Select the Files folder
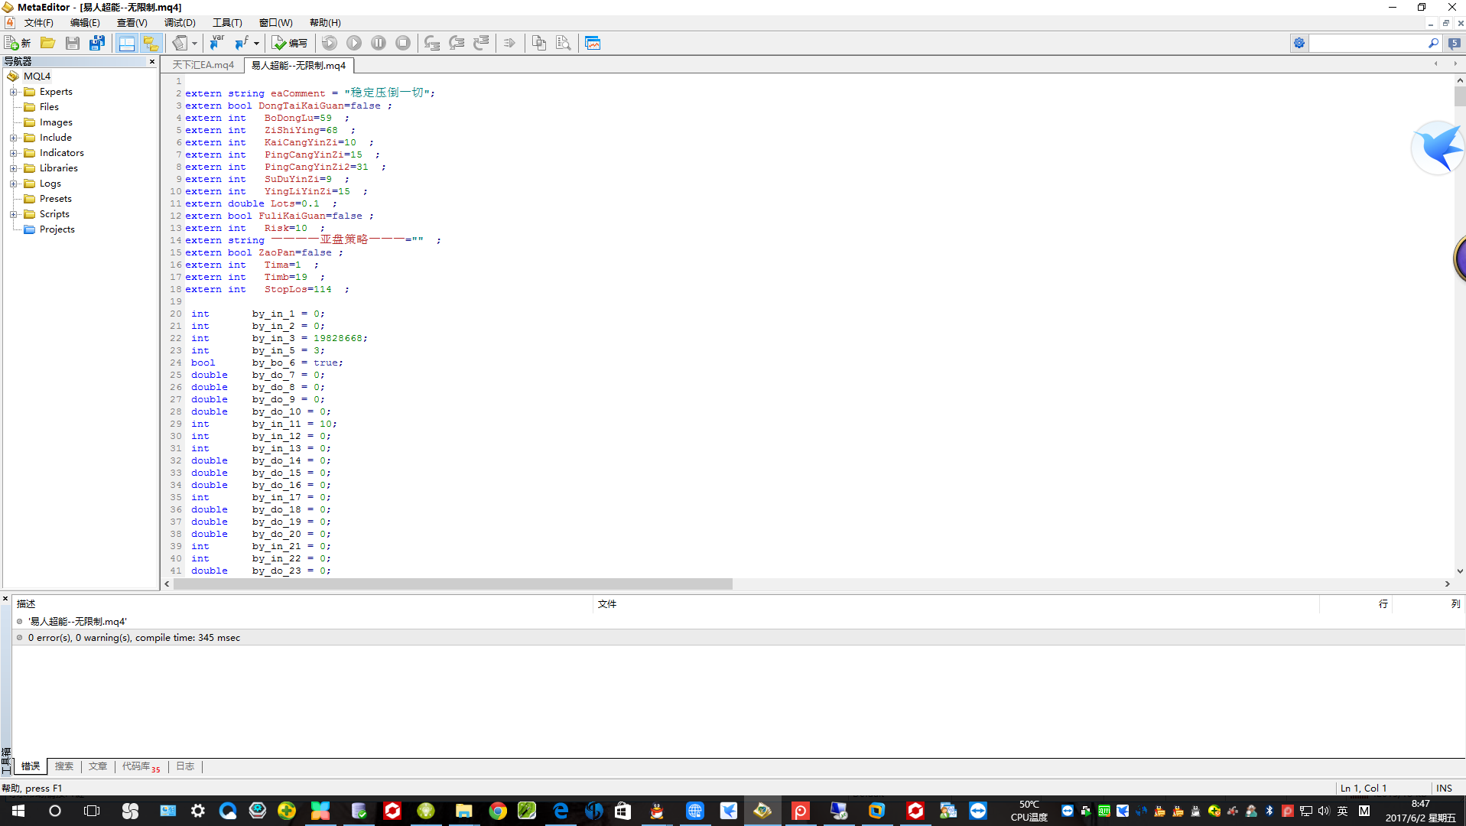 coord(49,107)
